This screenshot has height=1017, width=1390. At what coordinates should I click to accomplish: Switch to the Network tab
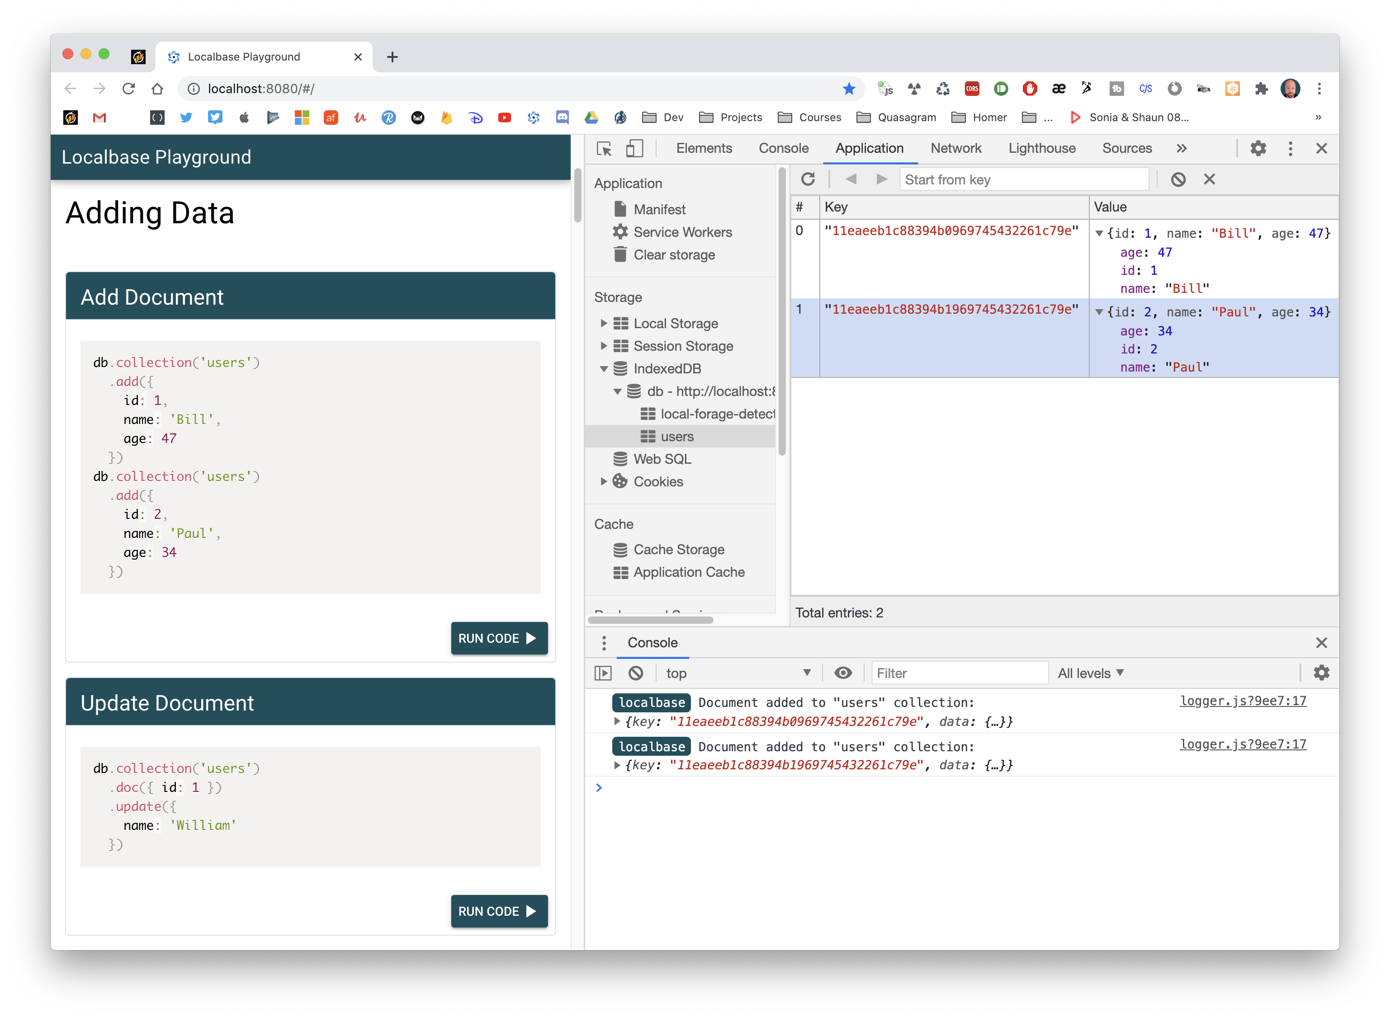point(955,148)
